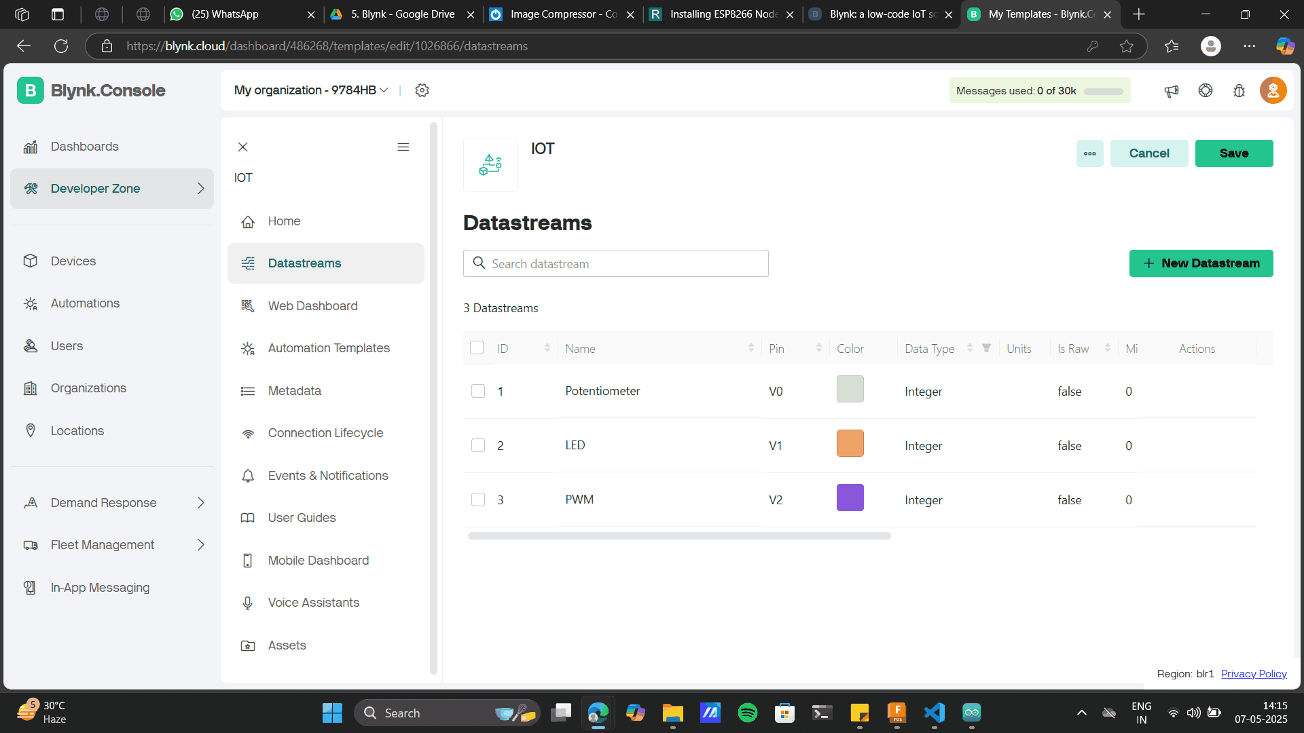This screenshot has width=1304, height=733.
Task: Check the LED datastream row
Action: pyautogui.click(x=478, y=445)
